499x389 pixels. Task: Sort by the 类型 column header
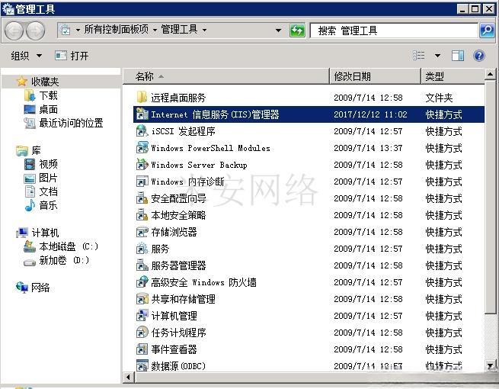coord(453,76)
